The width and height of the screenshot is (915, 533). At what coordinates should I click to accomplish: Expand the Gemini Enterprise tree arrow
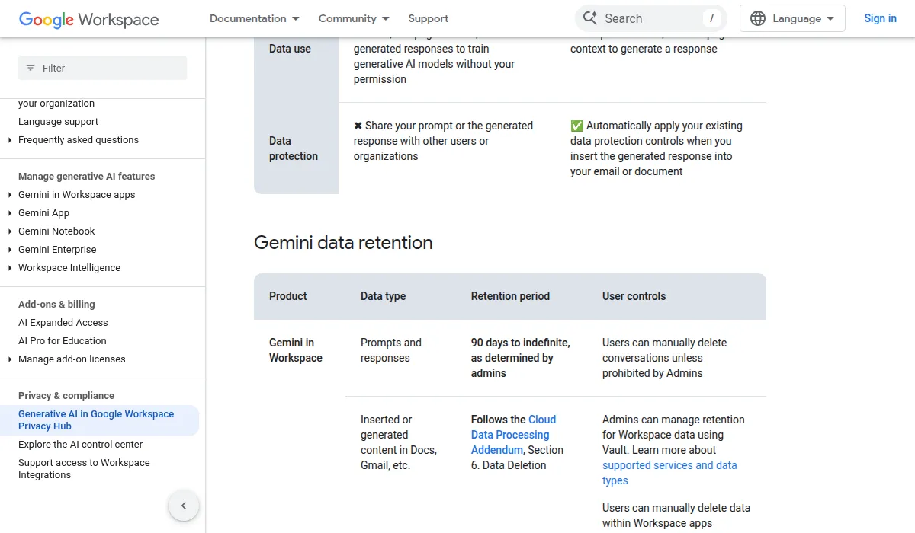(10, 250)
